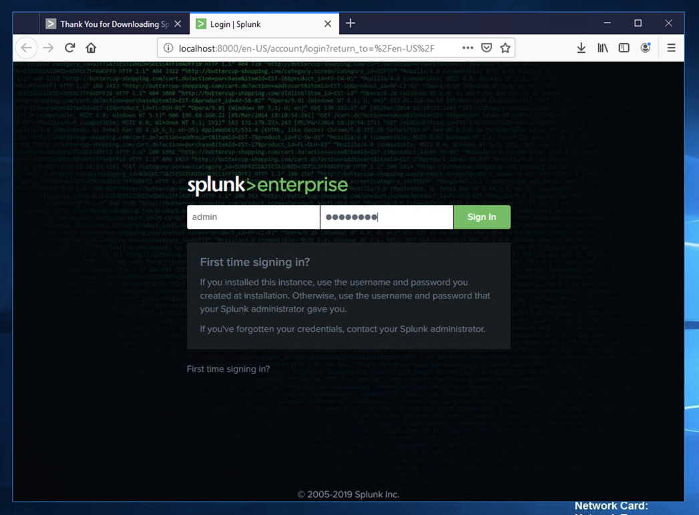Minimize the Firefox window
Image resolution: width=699 pixels, height=515 pixels.
pyautogui.click(x=607, y=23)
